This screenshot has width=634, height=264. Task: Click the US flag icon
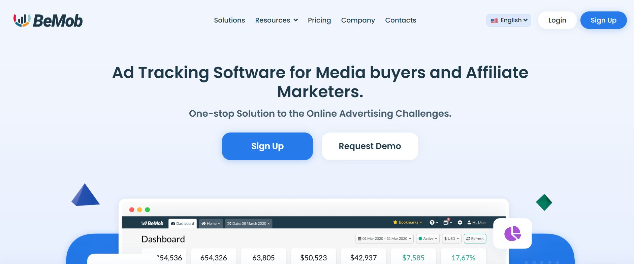494,21
